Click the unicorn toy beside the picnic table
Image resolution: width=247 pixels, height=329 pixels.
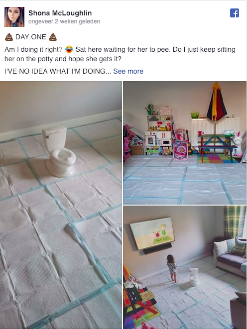tap(238, 144)
